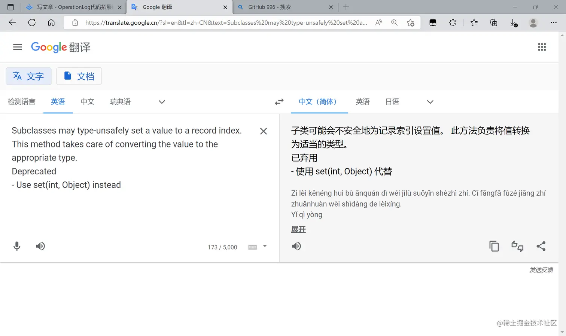Choose 检测语言 as source language

(x=21, y=102)
